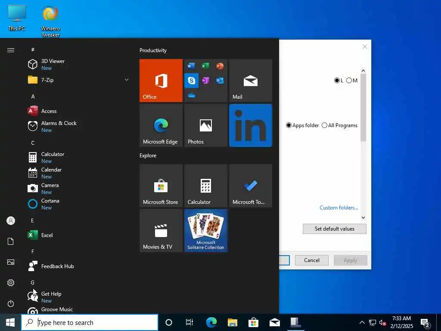Viewport: 441px width, 331px height.
Task: Open Get Help app
Action: click(x=79, y=297)
